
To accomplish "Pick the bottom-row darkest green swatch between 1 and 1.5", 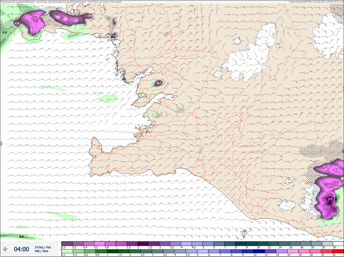I will (112, 251).
